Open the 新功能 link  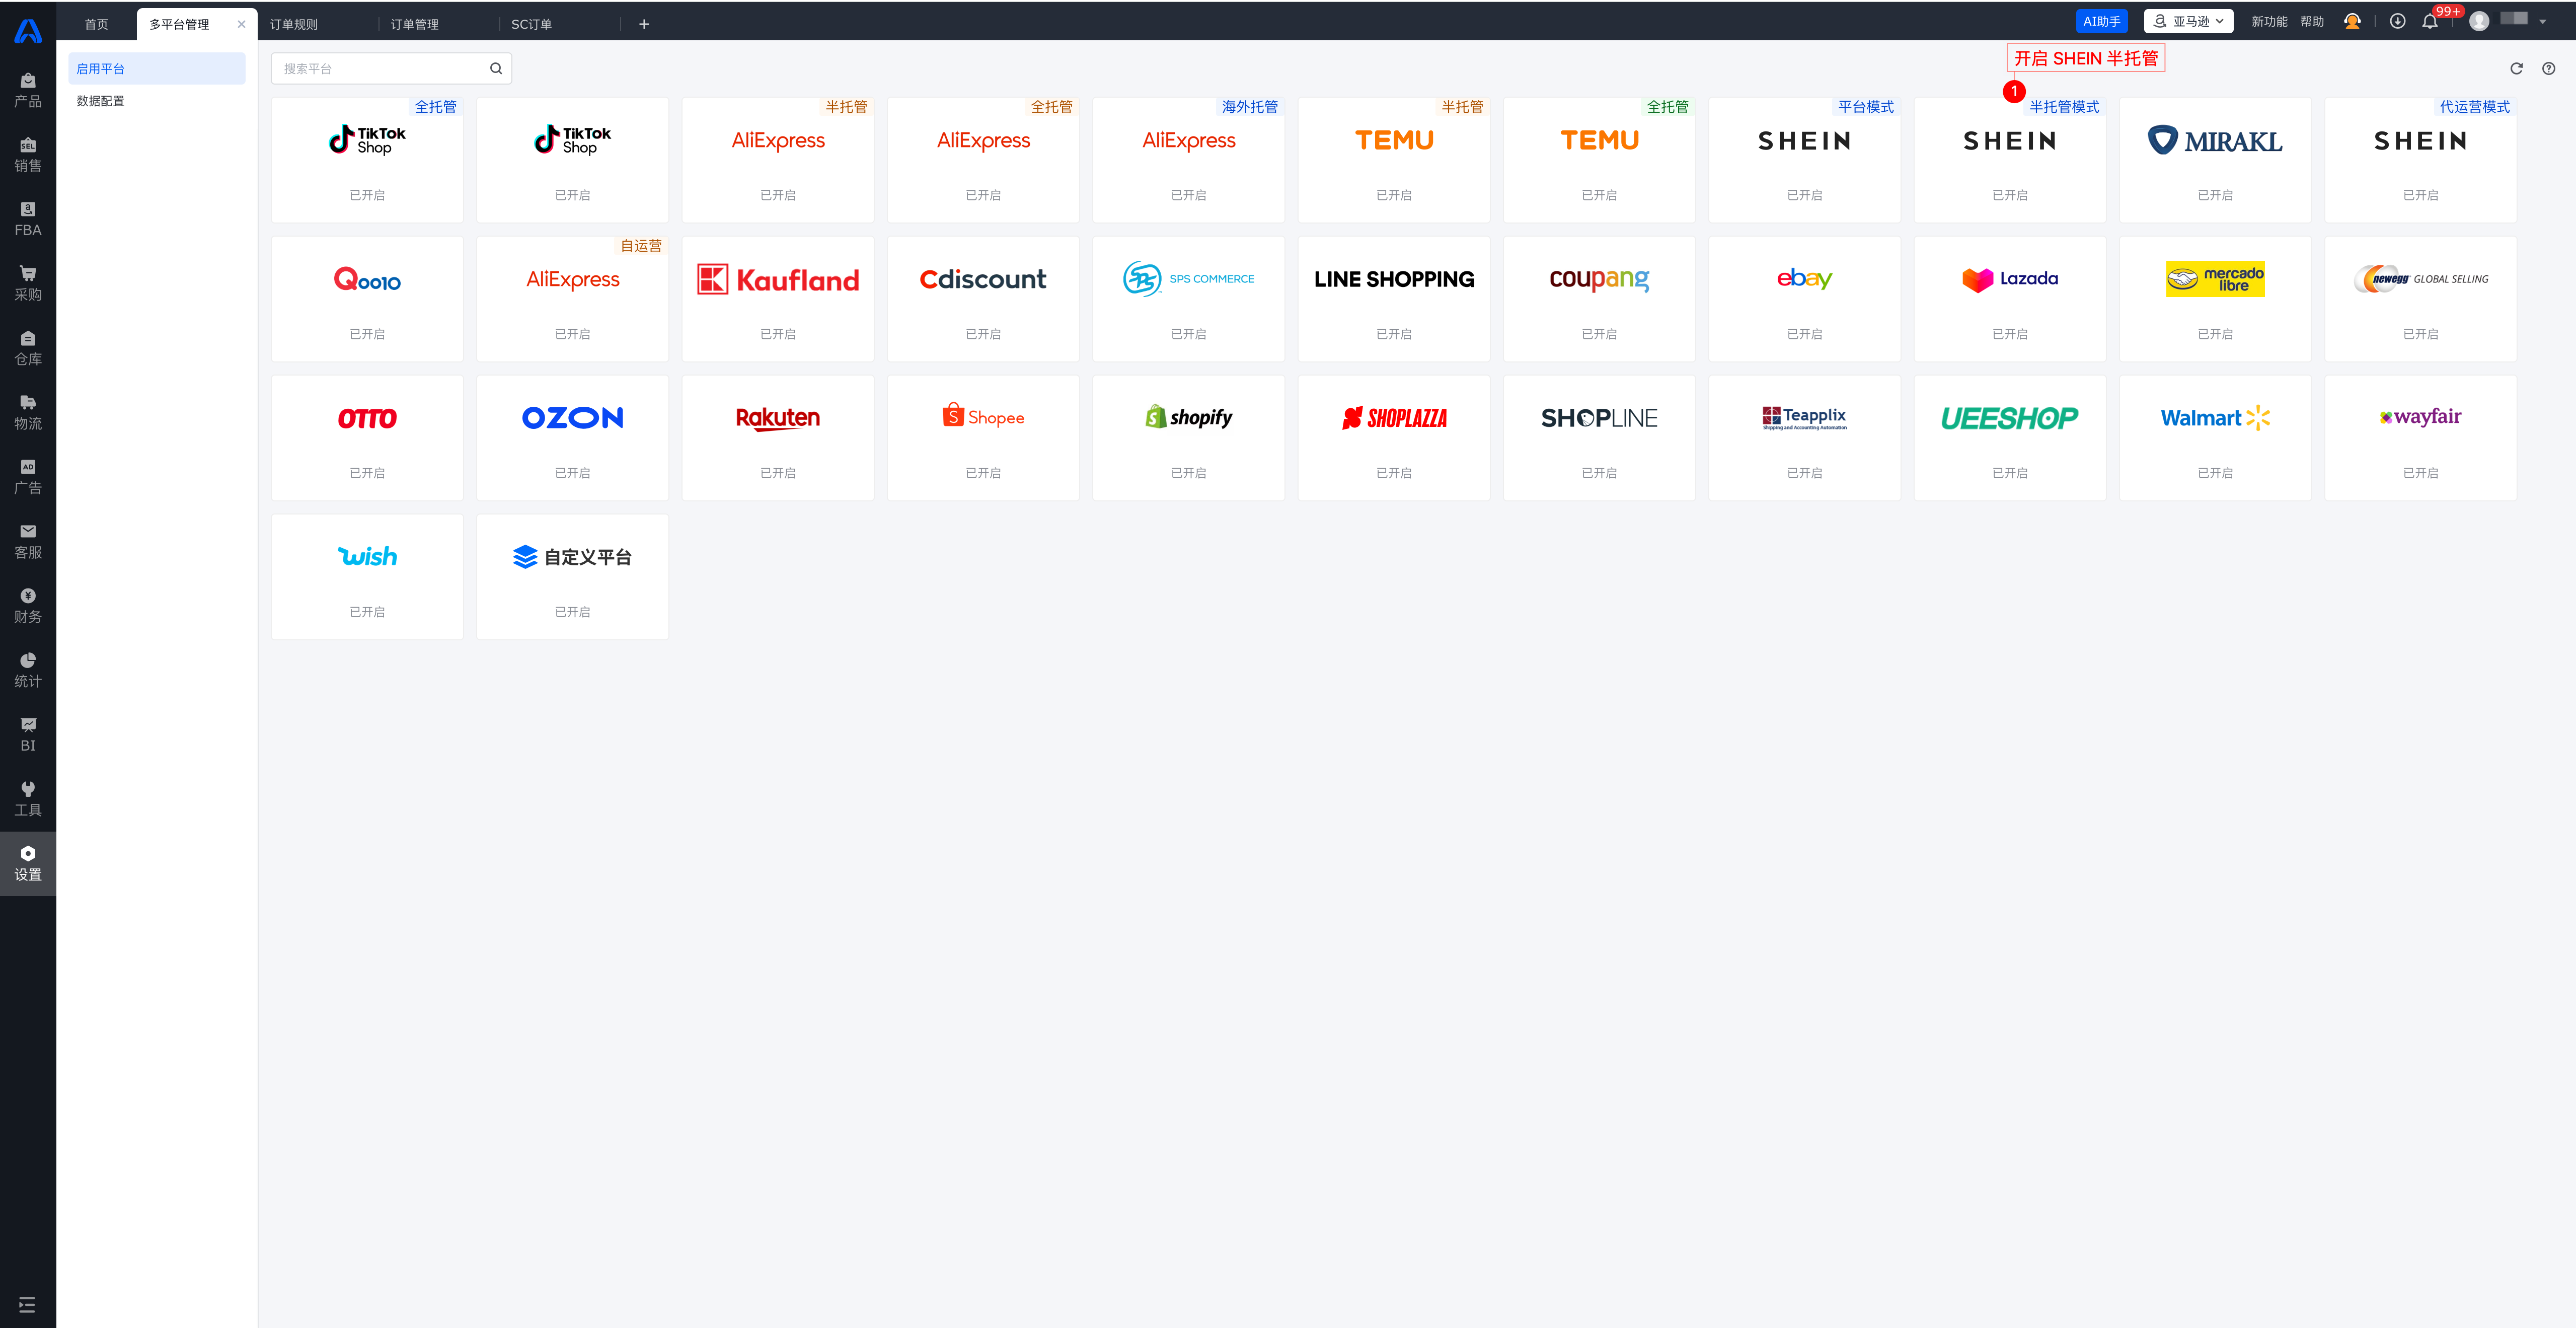pyautogui.click(x=2268, y=21)
